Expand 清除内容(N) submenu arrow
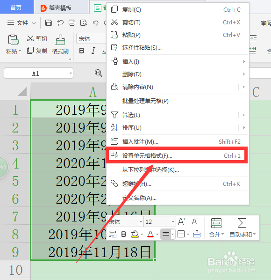The image size is (271, 280). [x=244, y=87]
